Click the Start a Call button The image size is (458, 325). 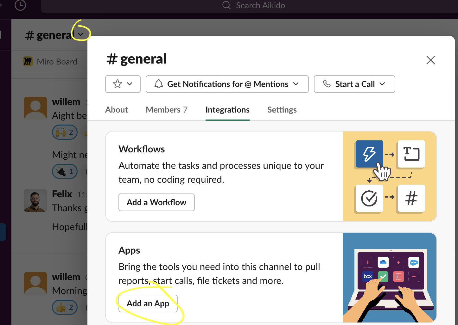point(354,84)
